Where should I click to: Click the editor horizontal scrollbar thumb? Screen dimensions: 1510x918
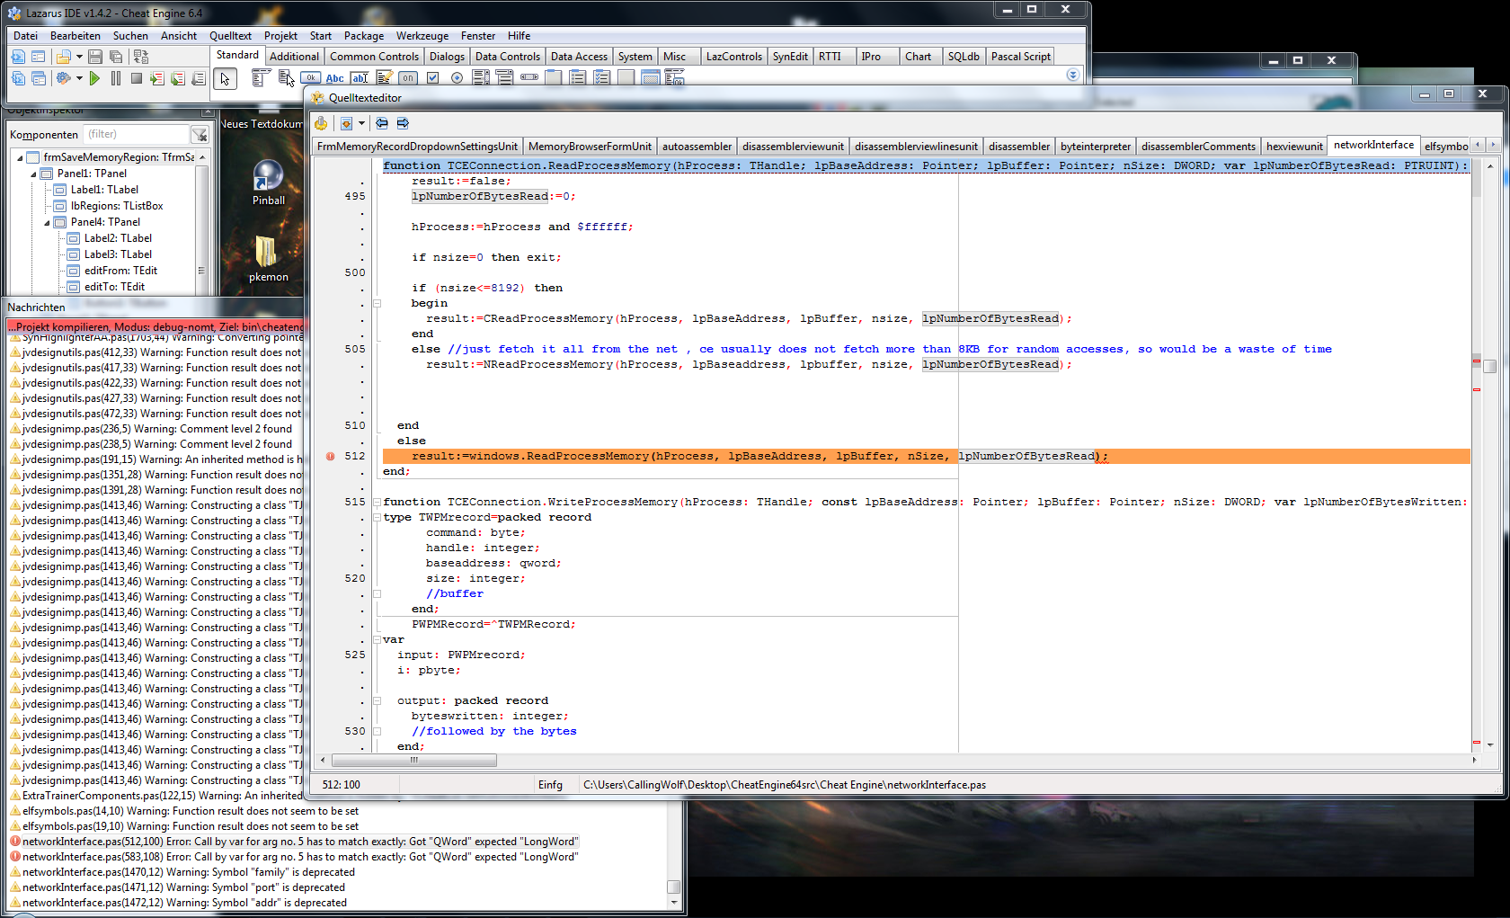coord(414,761)
